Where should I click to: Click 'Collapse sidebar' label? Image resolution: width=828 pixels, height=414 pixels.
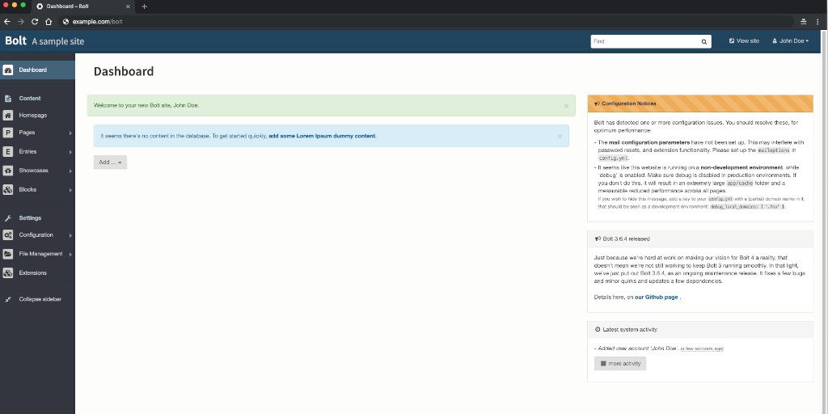tap(40, 299)
